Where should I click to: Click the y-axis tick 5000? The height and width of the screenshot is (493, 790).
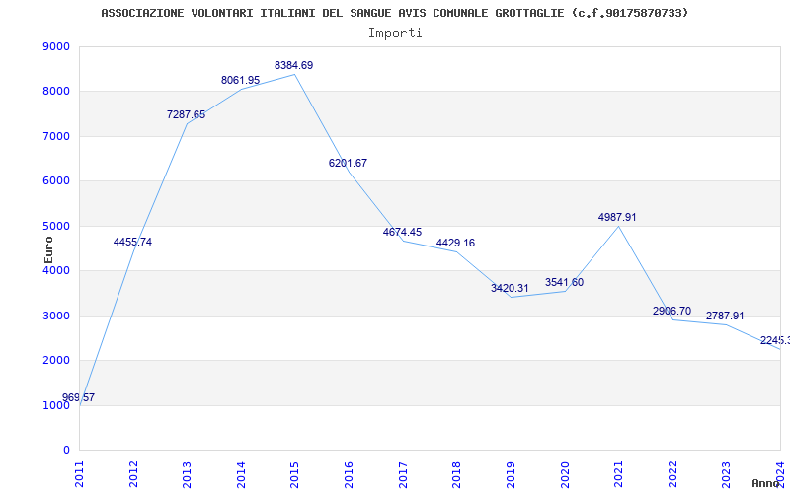(56, 226)
